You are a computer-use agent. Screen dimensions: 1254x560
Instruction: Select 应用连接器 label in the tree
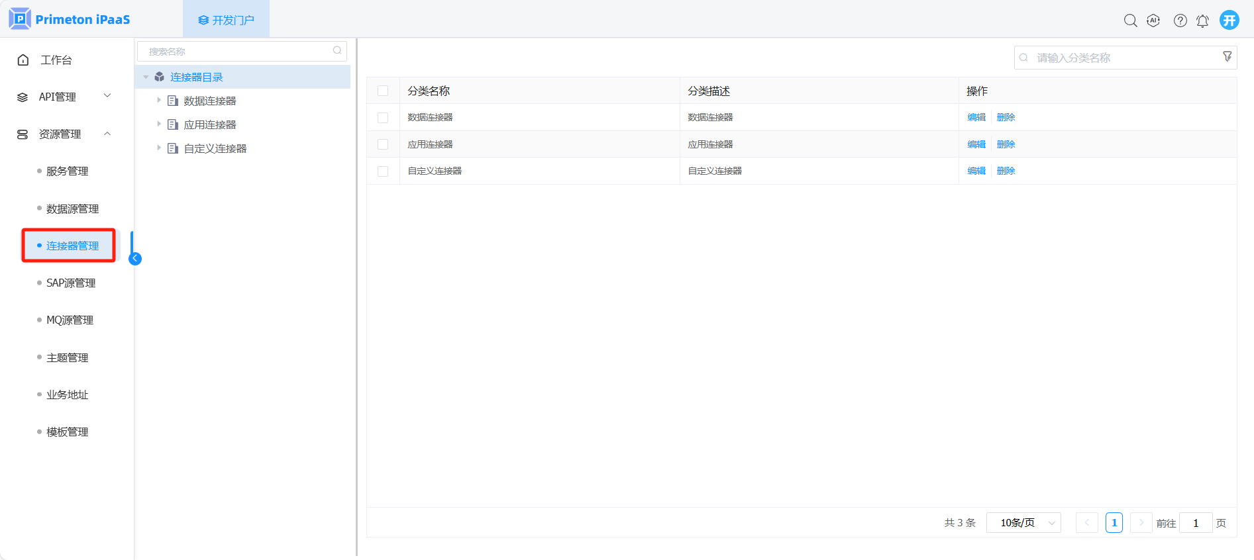[x=210, y=124]
